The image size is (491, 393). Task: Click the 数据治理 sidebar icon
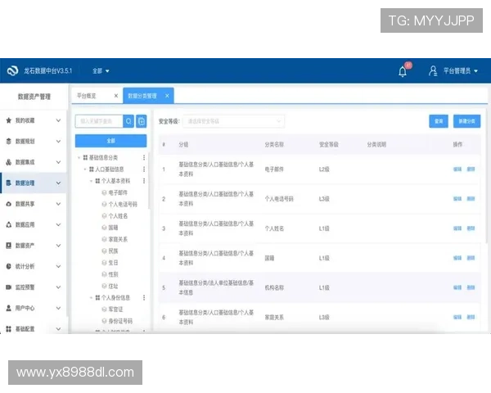click(9, 183)
